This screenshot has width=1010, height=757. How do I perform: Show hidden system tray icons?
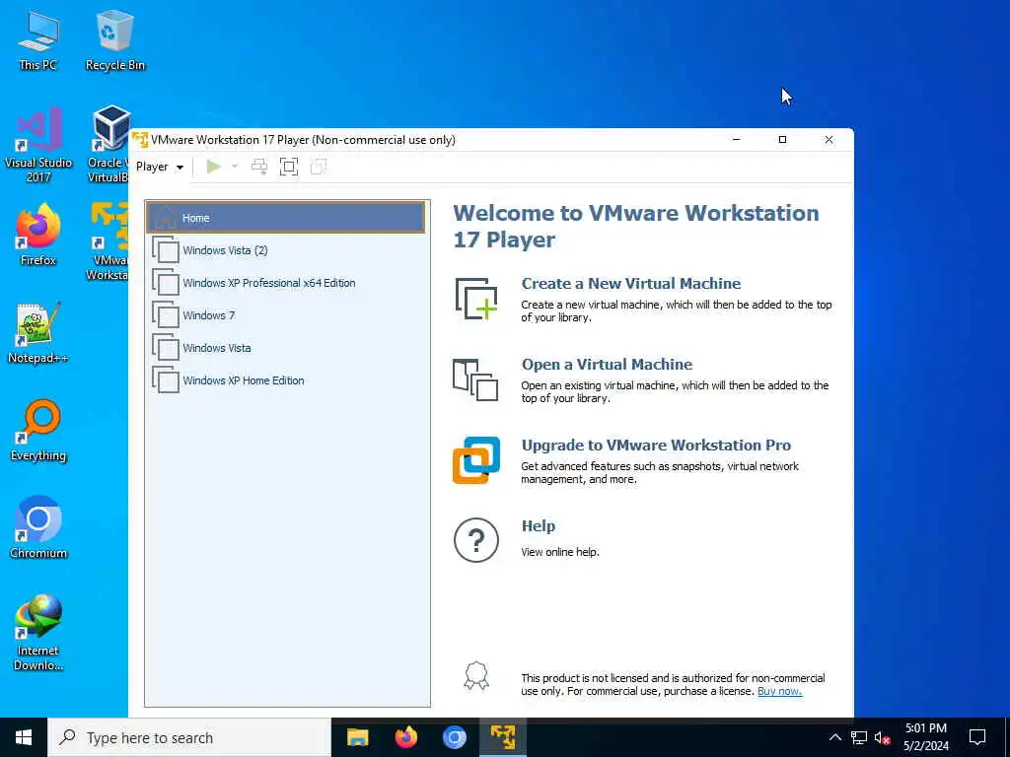tap(834, 737)
